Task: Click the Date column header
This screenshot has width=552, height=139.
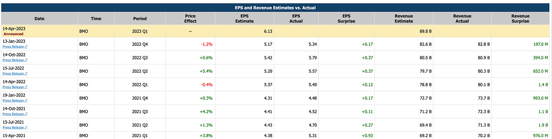Action: tap(39, 19)
